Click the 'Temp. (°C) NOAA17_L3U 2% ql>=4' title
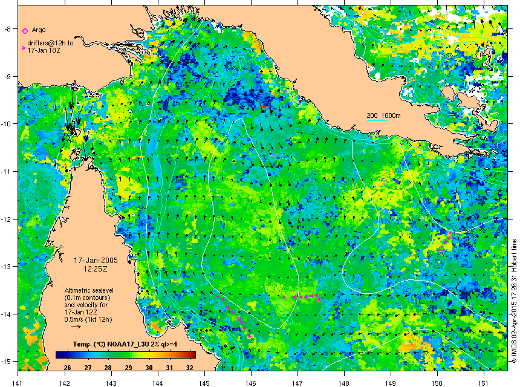 point(125,344)
